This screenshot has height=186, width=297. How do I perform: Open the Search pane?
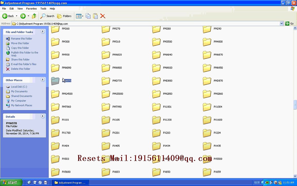47,16
